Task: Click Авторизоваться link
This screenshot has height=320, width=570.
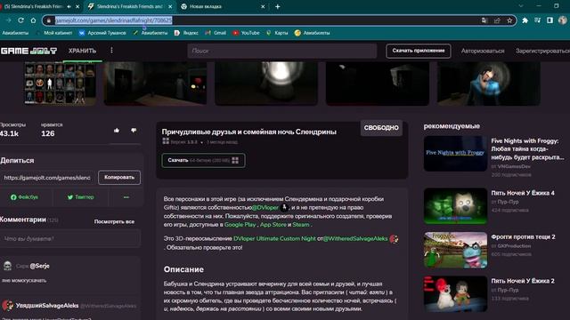Action: tap(483, 51)
